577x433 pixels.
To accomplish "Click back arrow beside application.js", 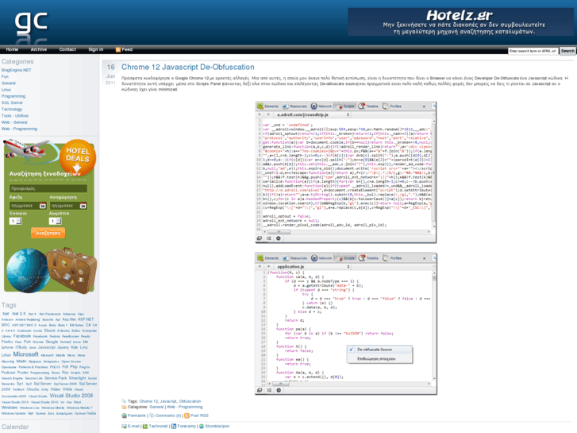I will (260, 266).
